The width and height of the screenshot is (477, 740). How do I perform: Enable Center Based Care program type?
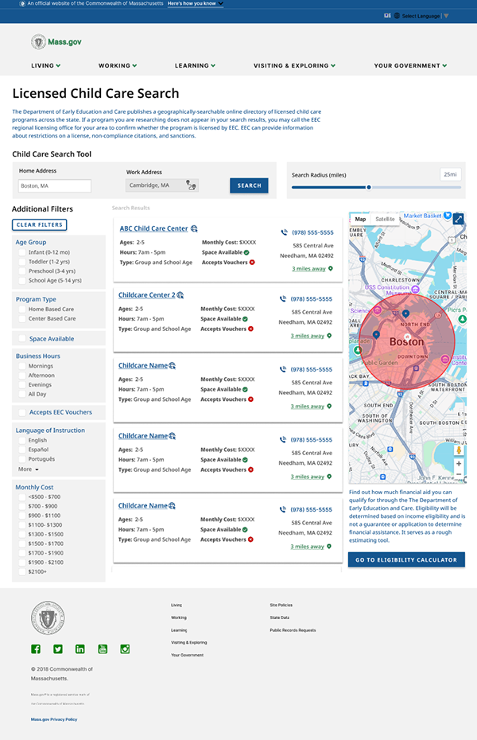coord(22,318)
